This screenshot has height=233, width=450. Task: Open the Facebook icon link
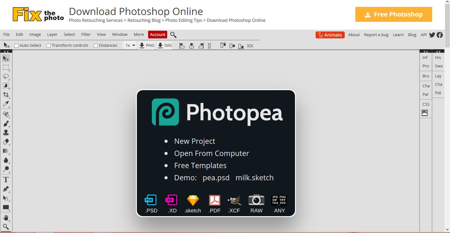440,35
